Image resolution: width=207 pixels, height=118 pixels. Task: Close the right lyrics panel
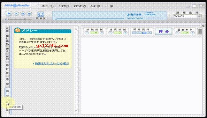203,26
